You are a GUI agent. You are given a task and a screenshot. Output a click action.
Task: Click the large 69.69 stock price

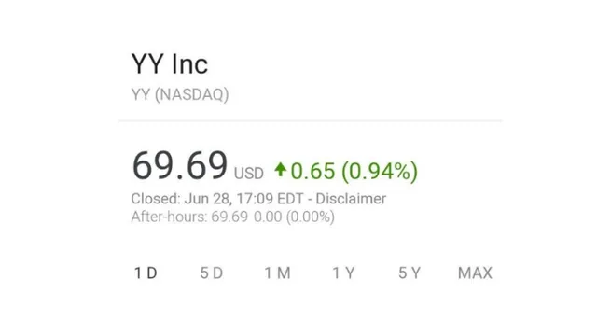180,165
